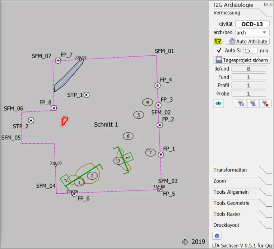Clear filters with the red-cross funnel icon
The width and height of the screenshot is (274, 249).
[x=265, y=103]
